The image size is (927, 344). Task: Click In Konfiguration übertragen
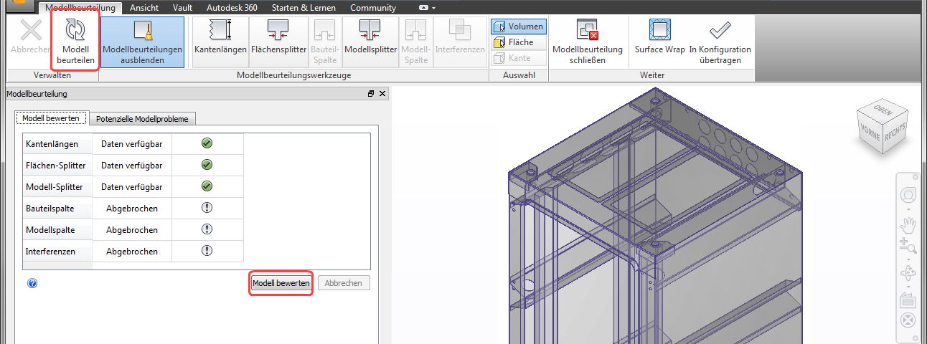tap(720, 42)
